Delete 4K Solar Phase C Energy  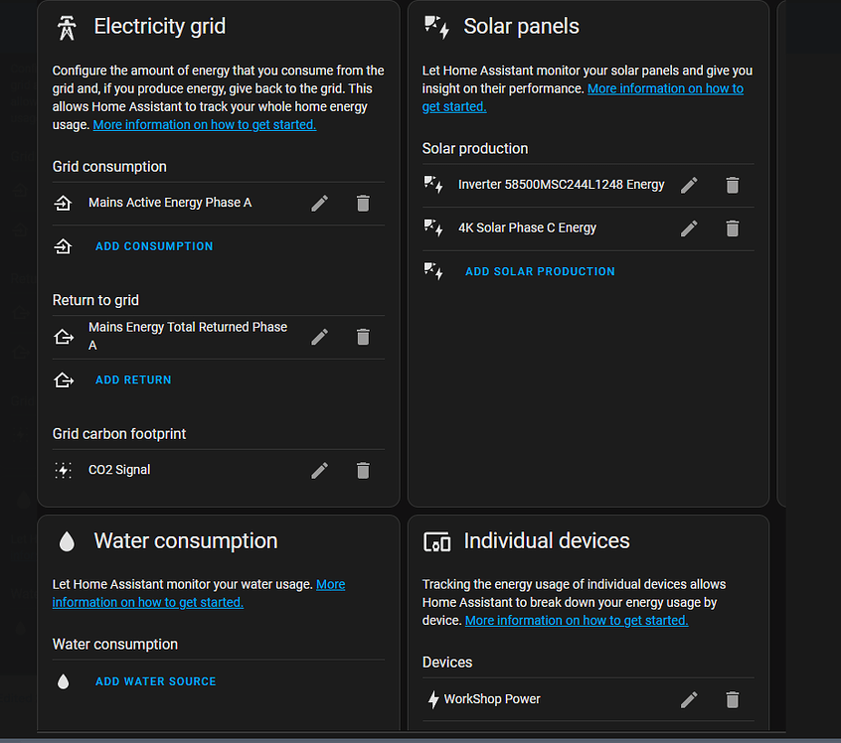click(x=733, y=228)
